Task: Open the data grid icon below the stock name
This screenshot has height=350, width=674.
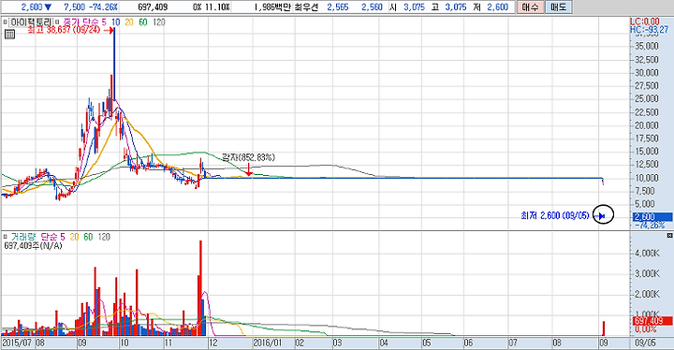Action: [x=9, y=34]
